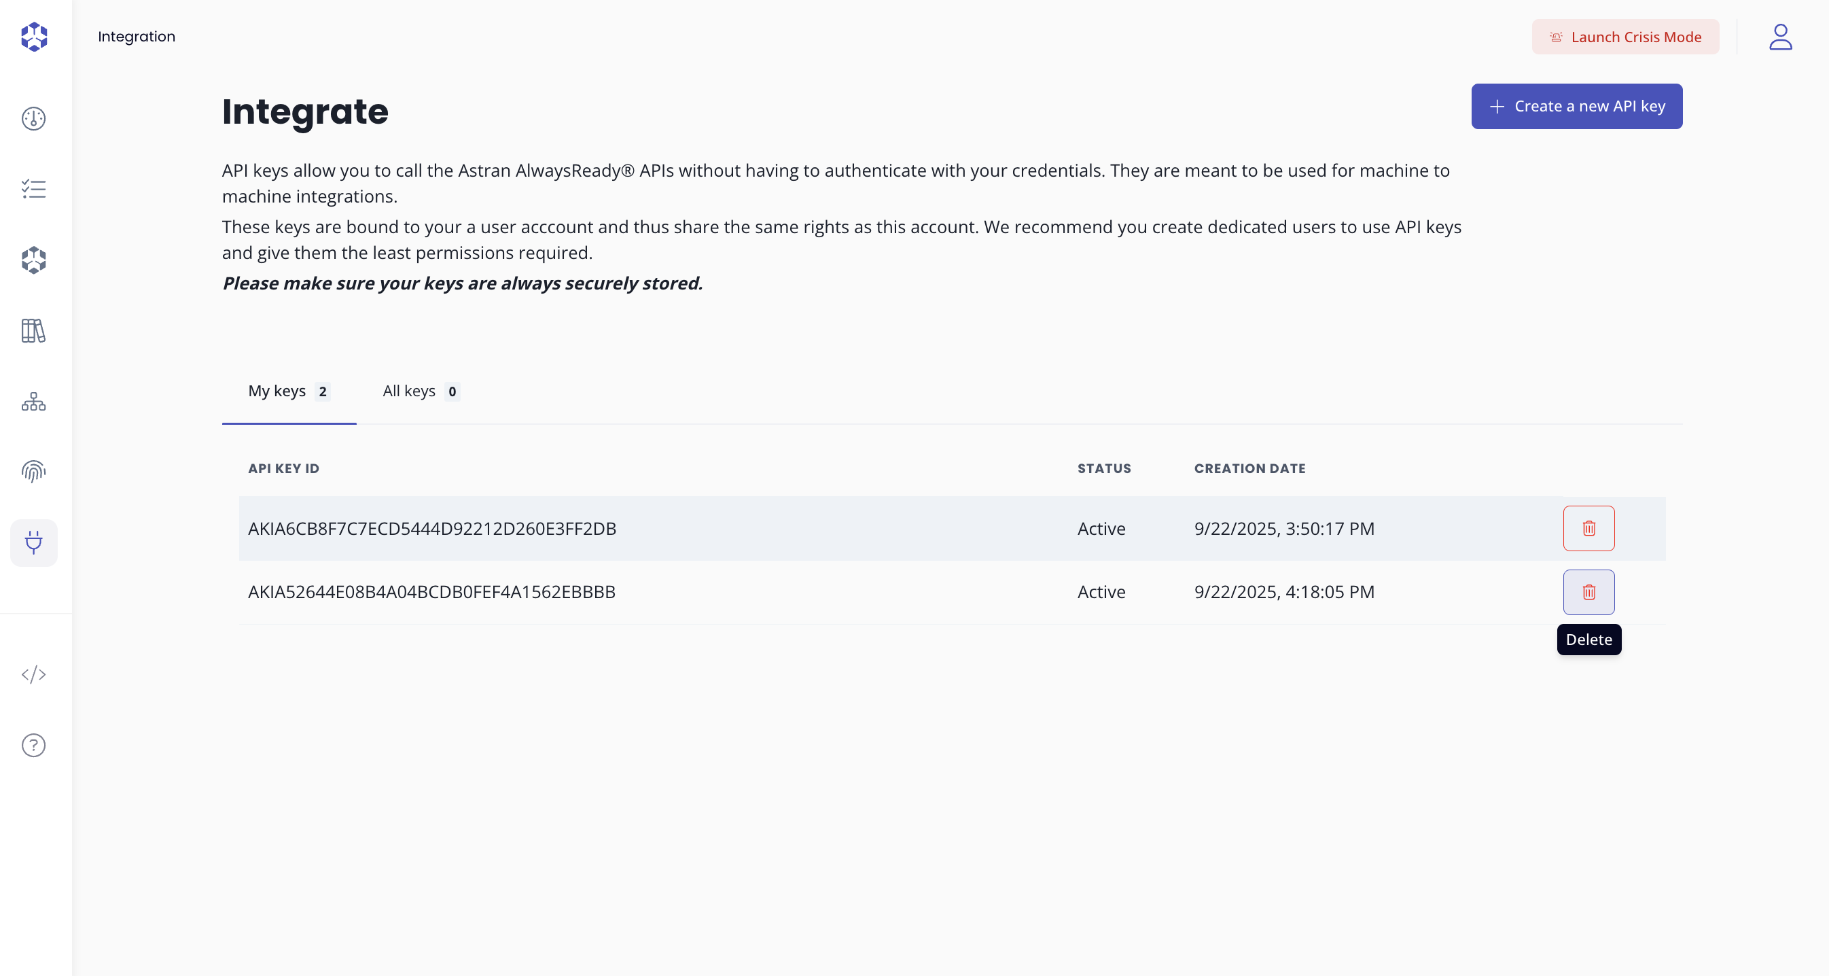Launch Crisis Mode
Viewport: 1829px width, 976px height.
click(1624, 37)
